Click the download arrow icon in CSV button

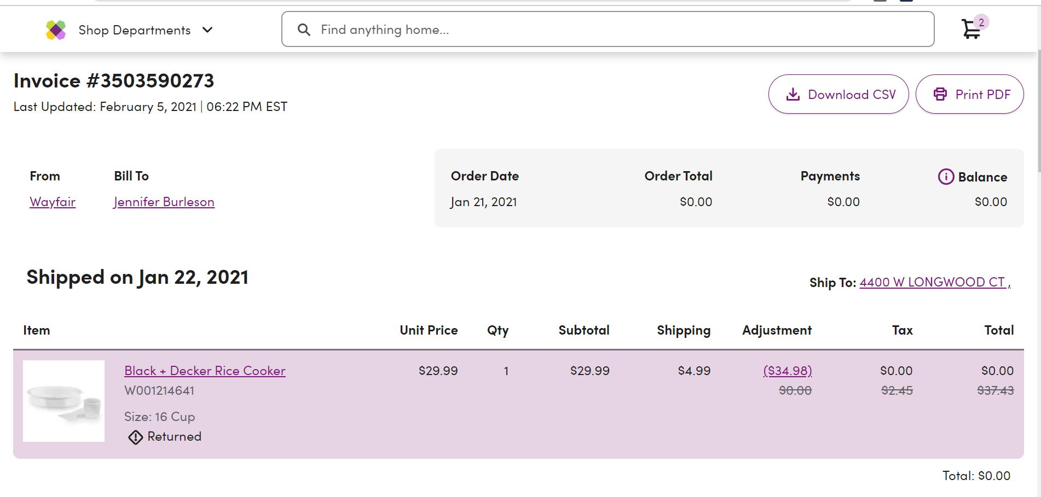point(793,95)
